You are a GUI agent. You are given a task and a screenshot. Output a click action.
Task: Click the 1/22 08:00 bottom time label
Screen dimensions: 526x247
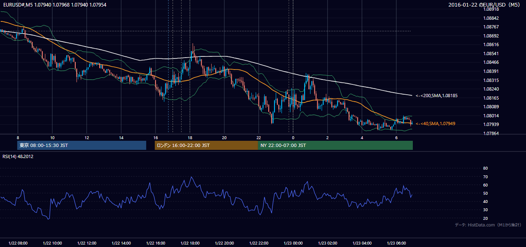click(x=18, y=243)
